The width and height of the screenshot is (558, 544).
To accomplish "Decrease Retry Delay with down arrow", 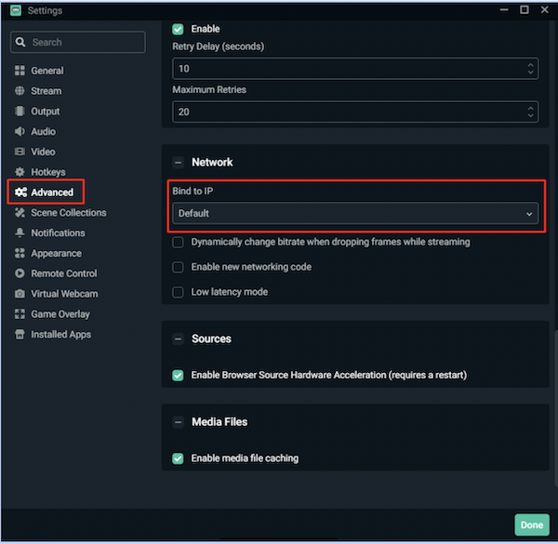I will click(x=530, y=72).
